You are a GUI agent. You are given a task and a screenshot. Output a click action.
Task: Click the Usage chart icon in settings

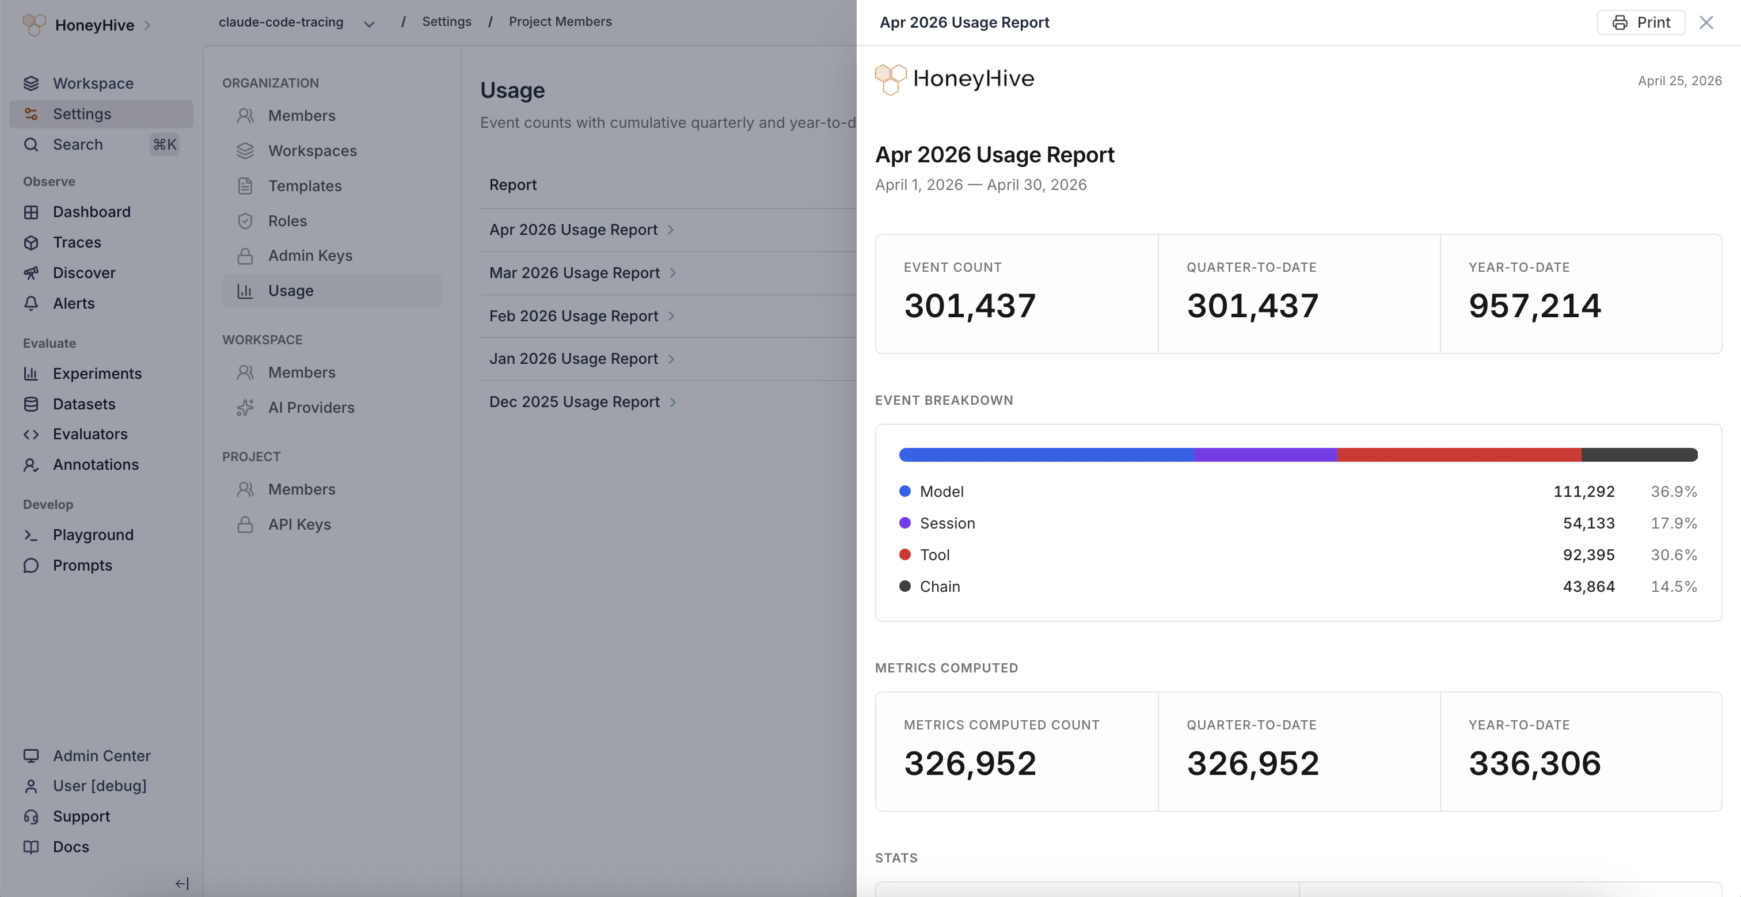tap(245, 291)
